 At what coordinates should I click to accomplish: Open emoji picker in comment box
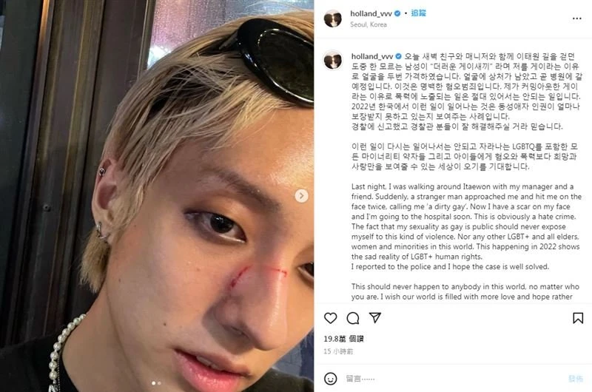pyautogui.click(x=330, y=379)
